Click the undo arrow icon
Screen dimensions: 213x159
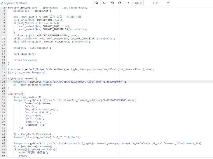tap(113, 3)
